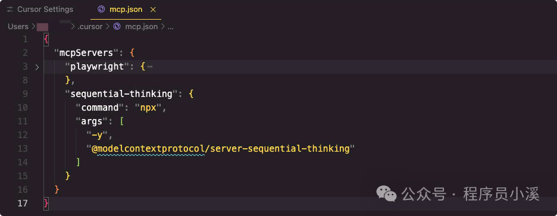The width and height of the screenshot is (557, 216).
Task: Open the .cursor breadcrumb folder
Action: point(90,27)
